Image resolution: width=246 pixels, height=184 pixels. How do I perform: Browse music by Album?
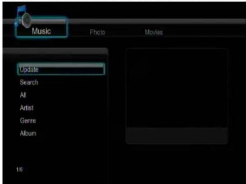28,133
